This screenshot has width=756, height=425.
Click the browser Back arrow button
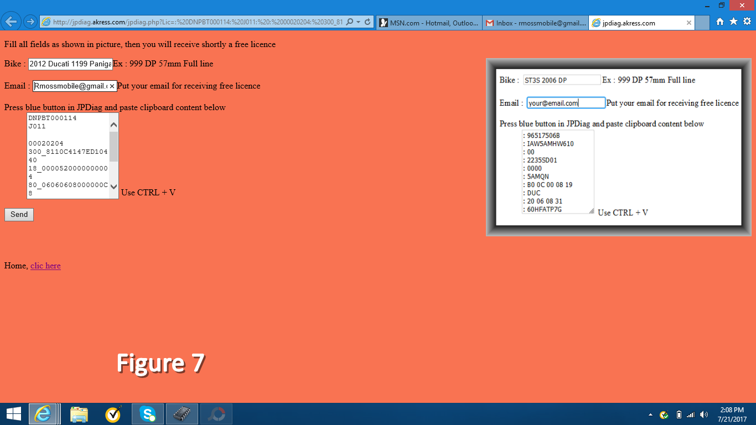[11, 22]
